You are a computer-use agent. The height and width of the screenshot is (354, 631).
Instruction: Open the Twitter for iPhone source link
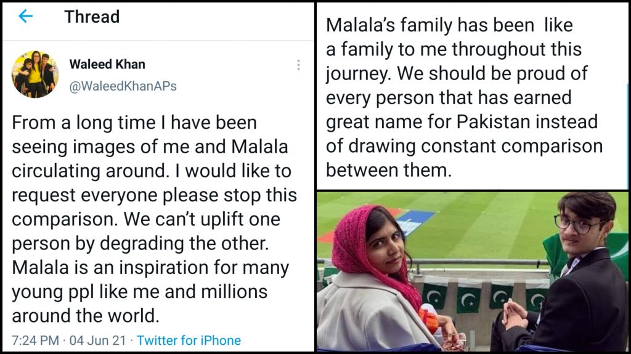pyautogui.click(x=189, y=340)
